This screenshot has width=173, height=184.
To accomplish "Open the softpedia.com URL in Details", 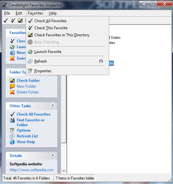I will click(31, 170).
